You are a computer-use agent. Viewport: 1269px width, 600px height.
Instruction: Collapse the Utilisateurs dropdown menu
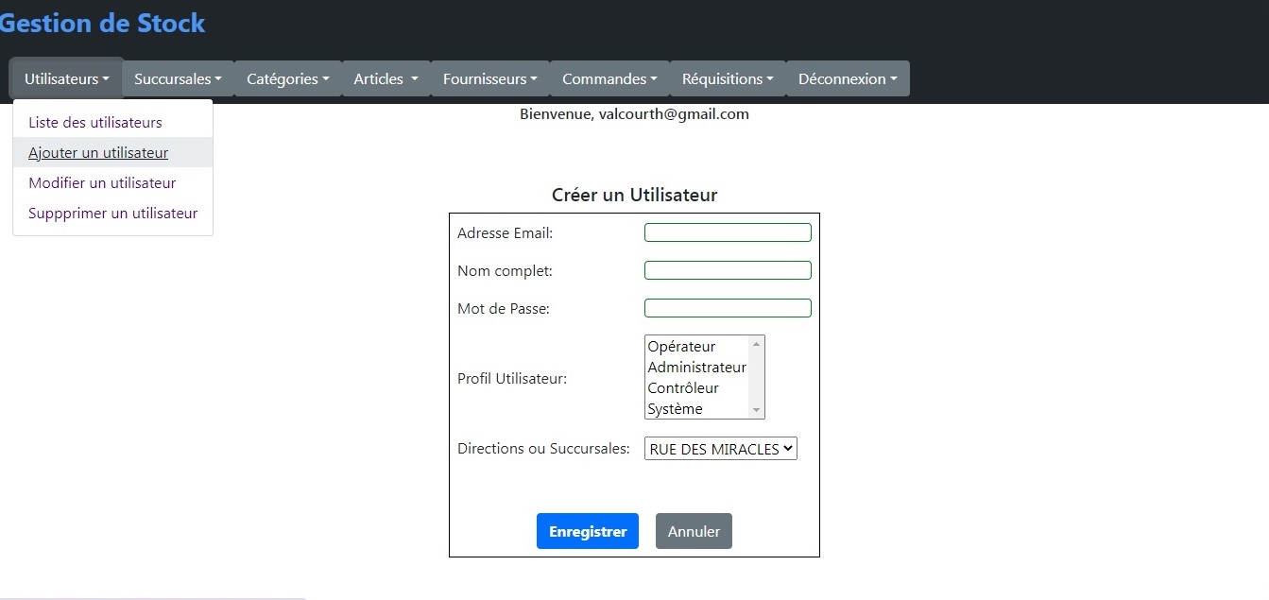66,79
